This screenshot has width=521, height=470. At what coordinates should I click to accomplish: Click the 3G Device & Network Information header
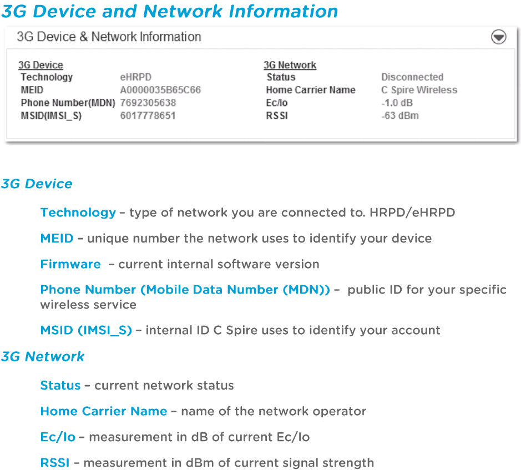click(x=109, y=37)
